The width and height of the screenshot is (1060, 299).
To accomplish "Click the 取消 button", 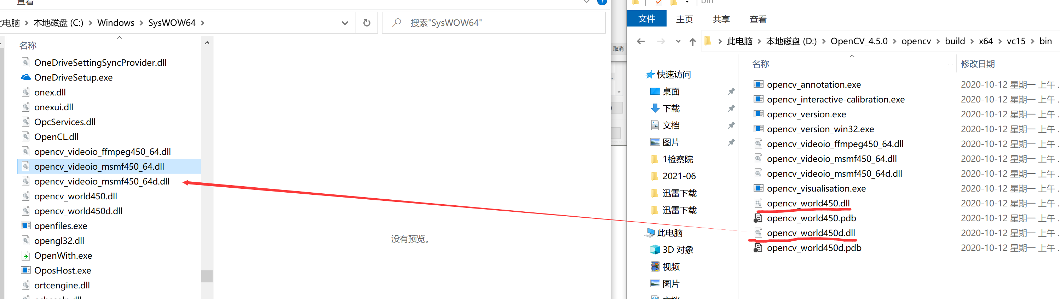I will [618, 49].
